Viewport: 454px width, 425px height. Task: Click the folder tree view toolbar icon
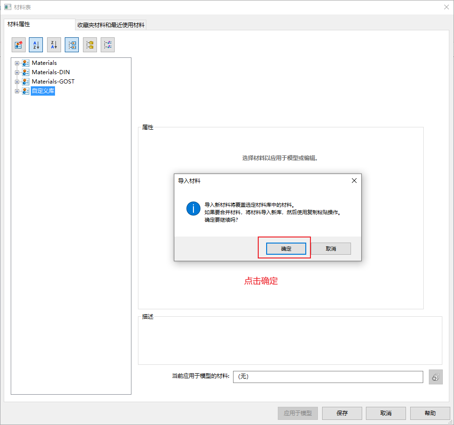tap(90, 45)
